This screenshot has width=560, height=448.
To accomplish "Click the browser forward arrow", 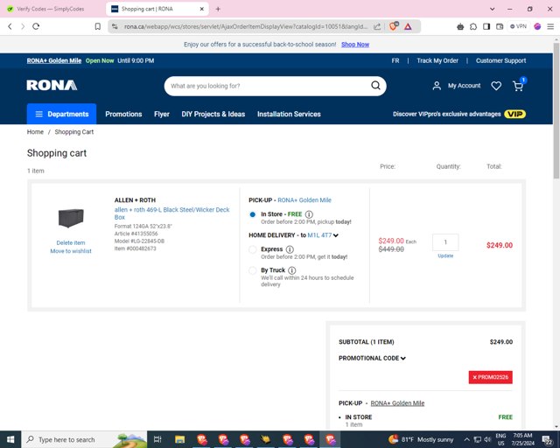I will (23, 26).
